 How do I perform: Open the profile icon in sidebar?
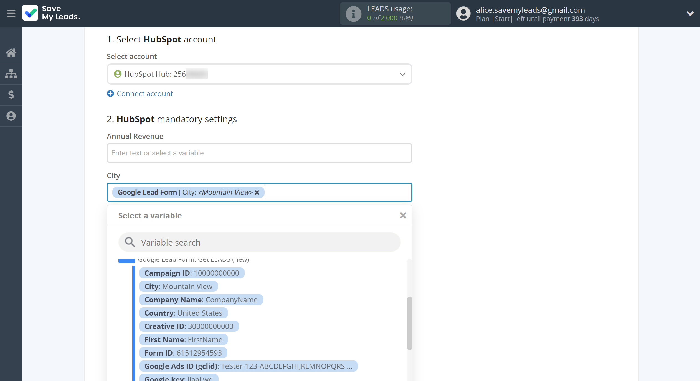click(11, 116)
